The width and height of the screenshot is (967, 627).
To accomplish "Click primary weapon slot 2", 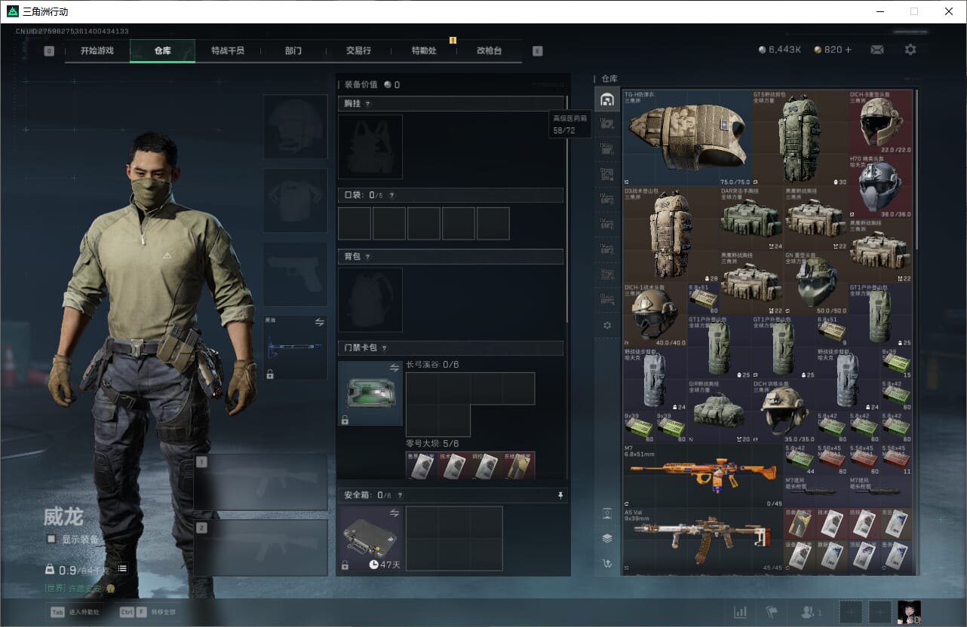I will tap(261, 548).
